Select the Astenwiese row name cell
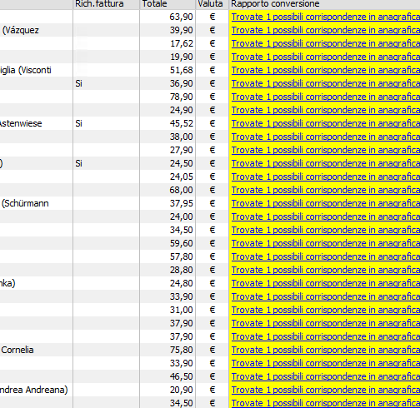 [x=36, y=123]
